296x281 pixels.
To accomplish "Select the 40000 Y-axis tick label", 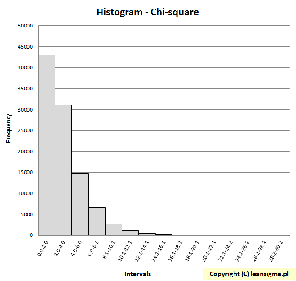I will pyautogui.click(x=25, y=67).
